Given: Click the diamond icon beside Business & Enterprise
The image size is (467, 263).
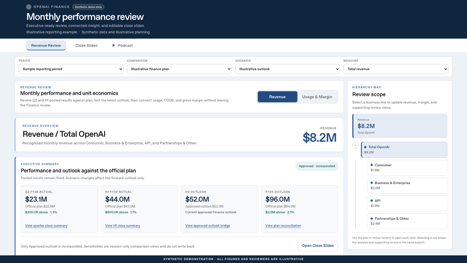Looking at the screenshot, I should [372, 183].
